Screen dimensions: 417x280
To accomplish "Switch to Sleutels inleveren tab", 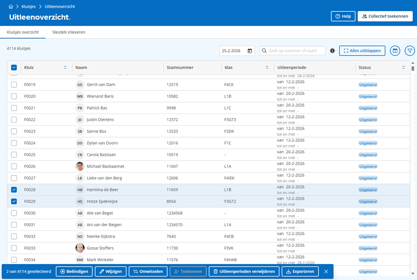I will click(x=69, y=32).
